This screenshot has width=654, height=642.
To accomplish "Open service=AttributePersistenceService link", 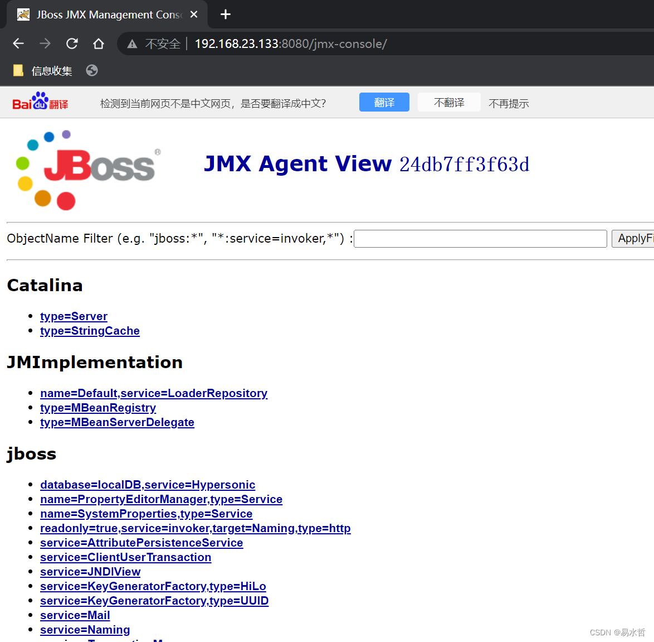I will click(x=141, y=543).
